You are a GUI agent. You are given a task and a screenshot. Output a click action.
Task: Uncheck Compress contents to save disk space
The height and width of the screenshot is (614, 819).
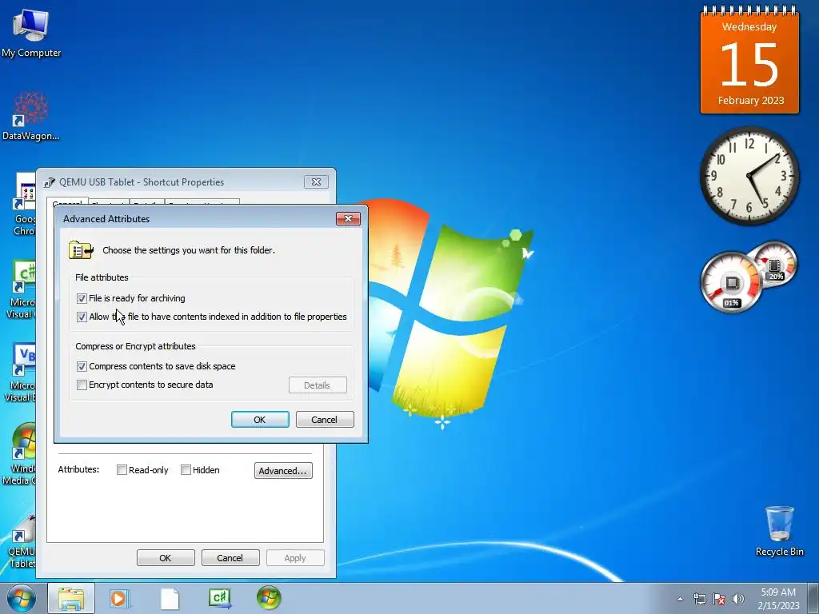[x=82, y=366]
